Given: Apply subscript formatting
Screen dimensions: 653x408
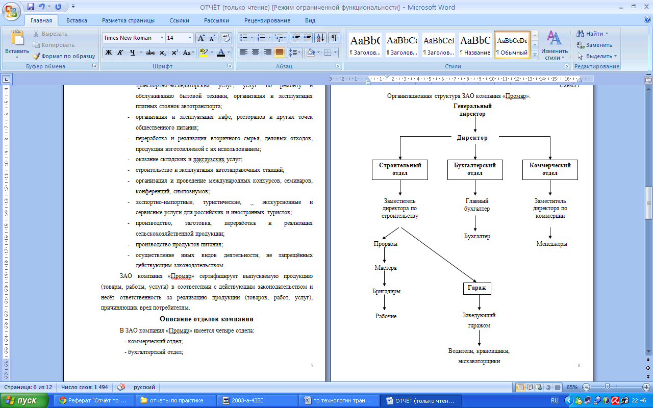Looking at the screenshot, I should 162,53.
